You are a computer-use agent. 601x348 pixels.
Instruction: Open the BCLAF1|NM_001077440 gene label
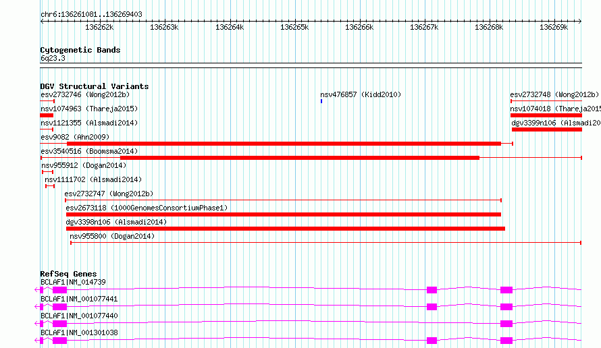(x=79, y=316)
